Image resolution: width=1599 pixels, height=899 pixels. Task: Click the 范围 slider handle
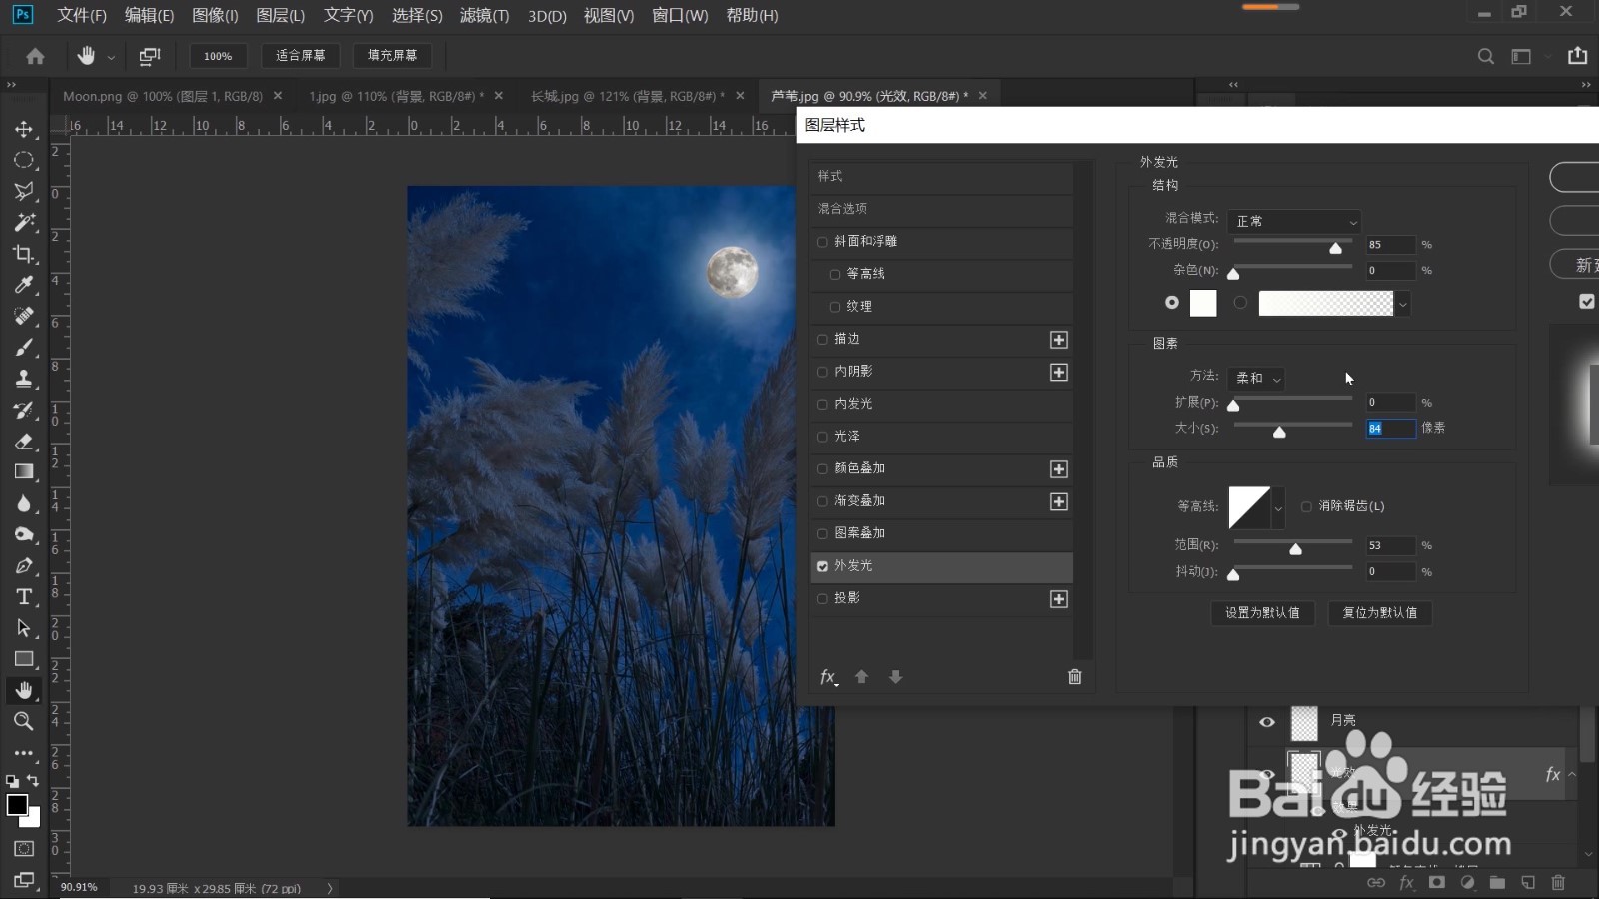coord(1296,549)
